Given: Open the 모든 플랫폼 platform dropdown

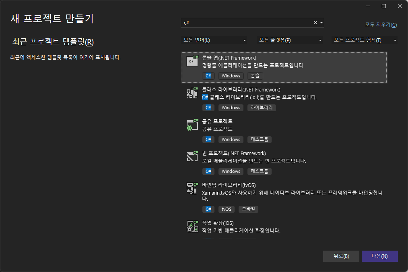Looking at the screenshot, I should [x=290, y=40].
